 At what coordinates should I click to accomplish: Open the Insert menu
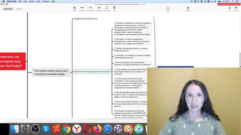(x=32, y=1)
